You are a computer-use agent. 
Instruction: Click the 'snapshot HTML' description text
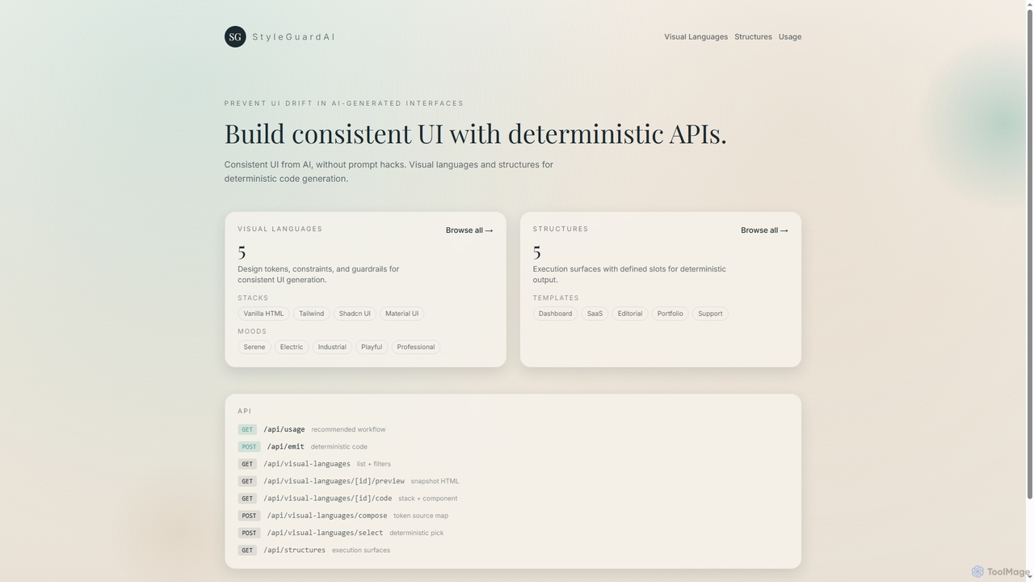pyautogui.click(x=435, y=481)
